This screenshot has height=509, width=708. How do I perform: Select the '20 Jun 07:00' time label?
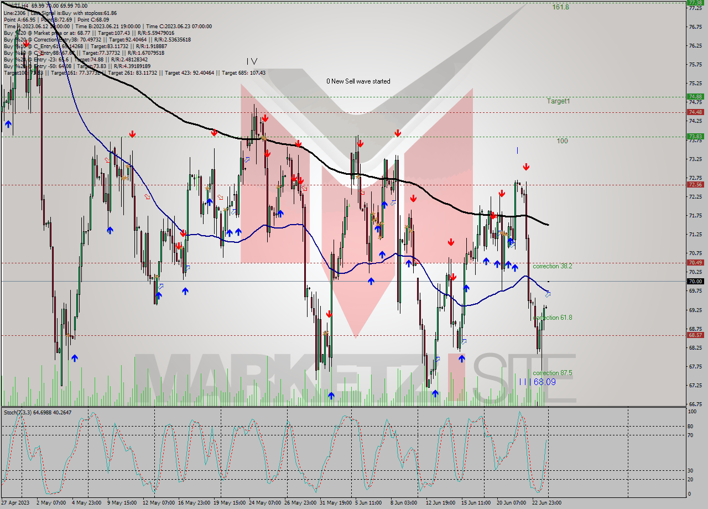tap(512, 503)
